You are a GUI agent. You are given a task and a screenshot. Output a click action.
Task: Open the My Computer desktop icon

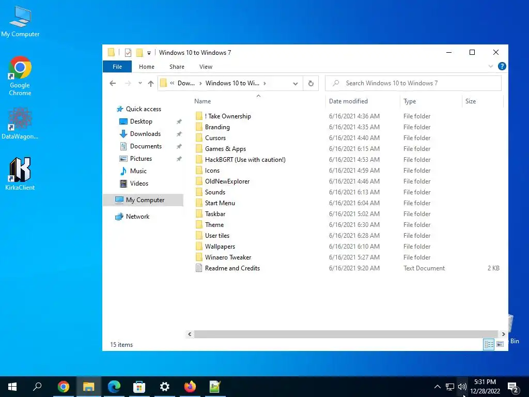coord(20,21)
